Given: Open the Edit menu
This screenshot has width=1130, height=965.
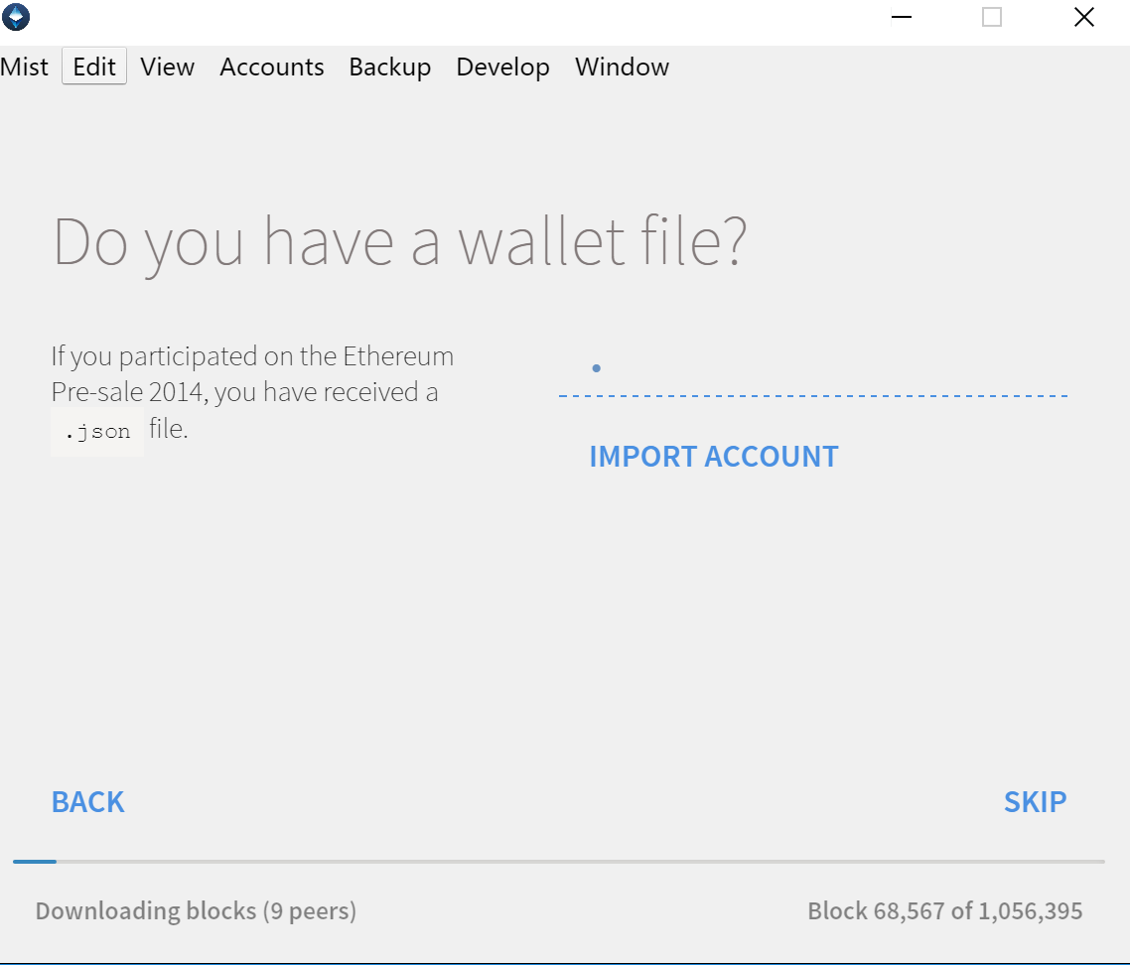Looking at the screenshot, I should pyautogui.click(x=94, y=67).
